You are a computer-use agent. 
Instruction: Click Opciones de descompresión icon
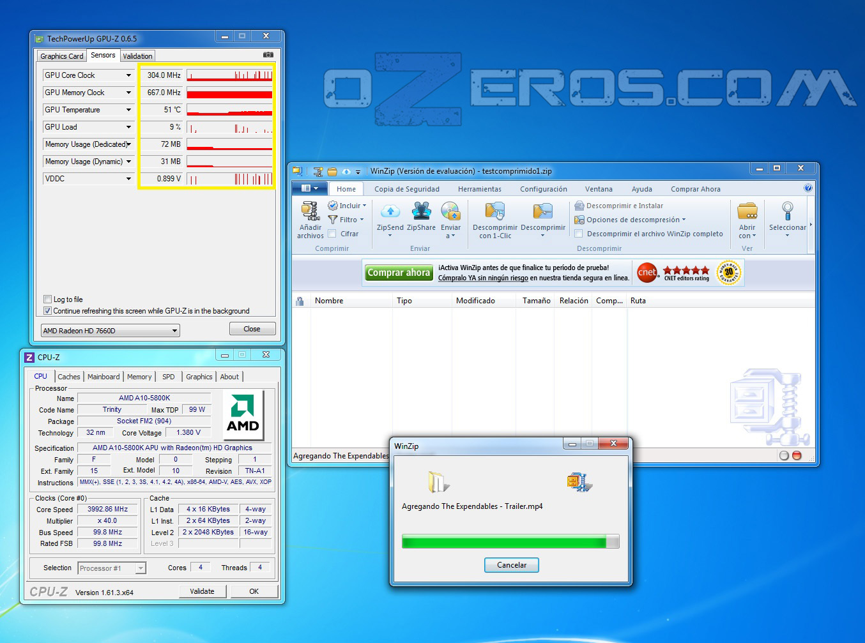579,220
